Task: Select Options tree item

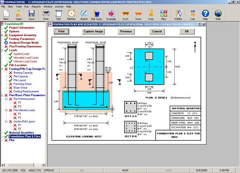Action: [x=14, y=31]
